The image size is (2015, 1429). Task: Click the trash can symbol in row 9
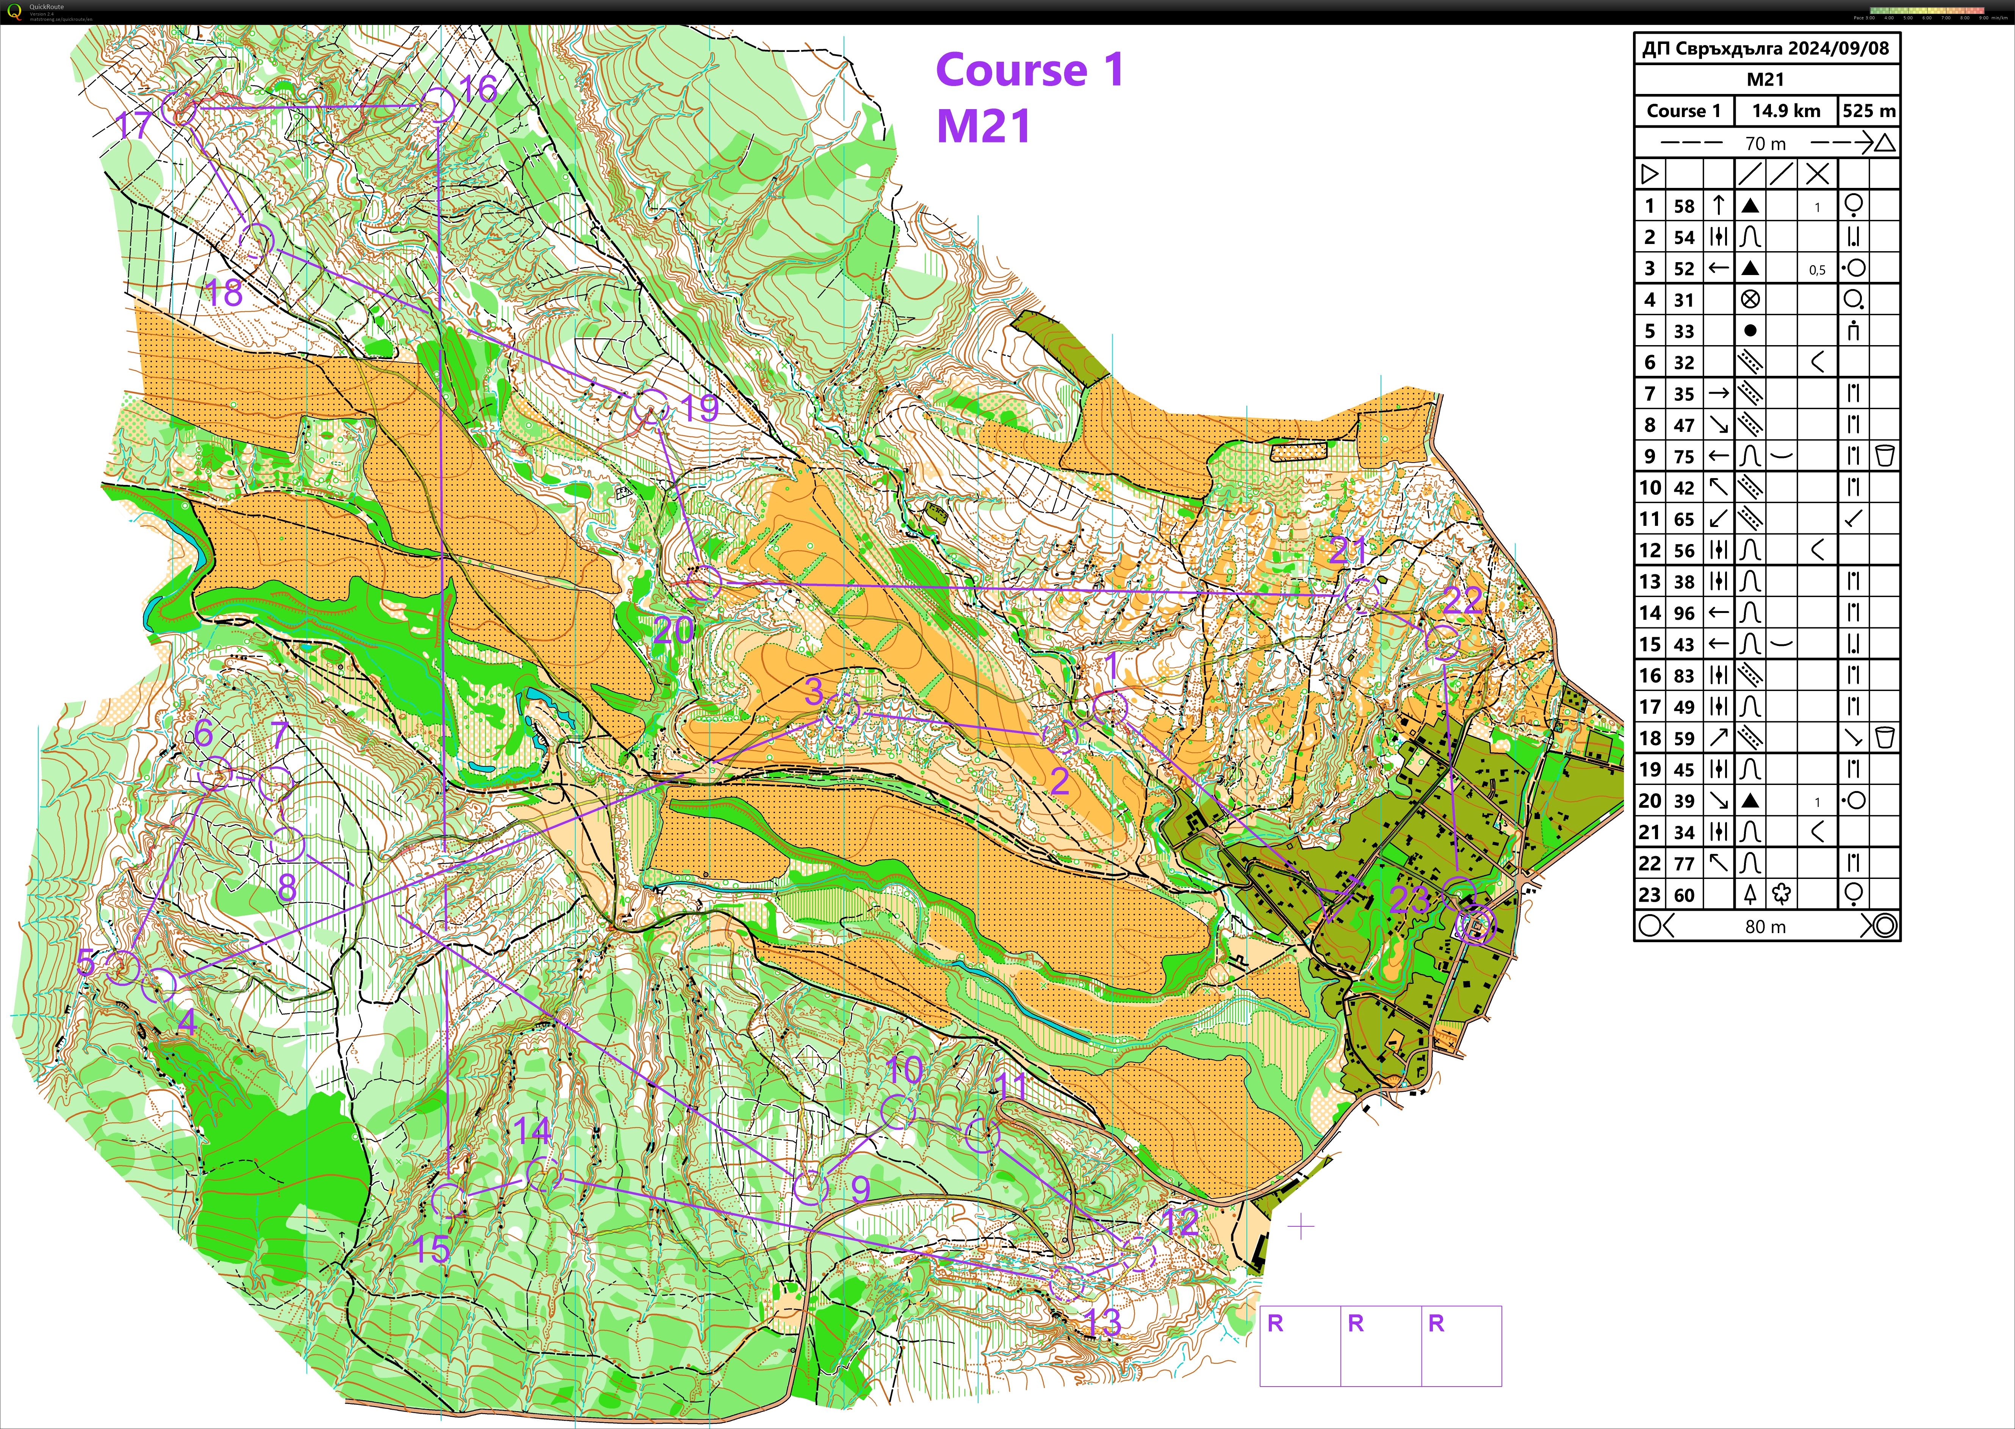pos(1884,456)
